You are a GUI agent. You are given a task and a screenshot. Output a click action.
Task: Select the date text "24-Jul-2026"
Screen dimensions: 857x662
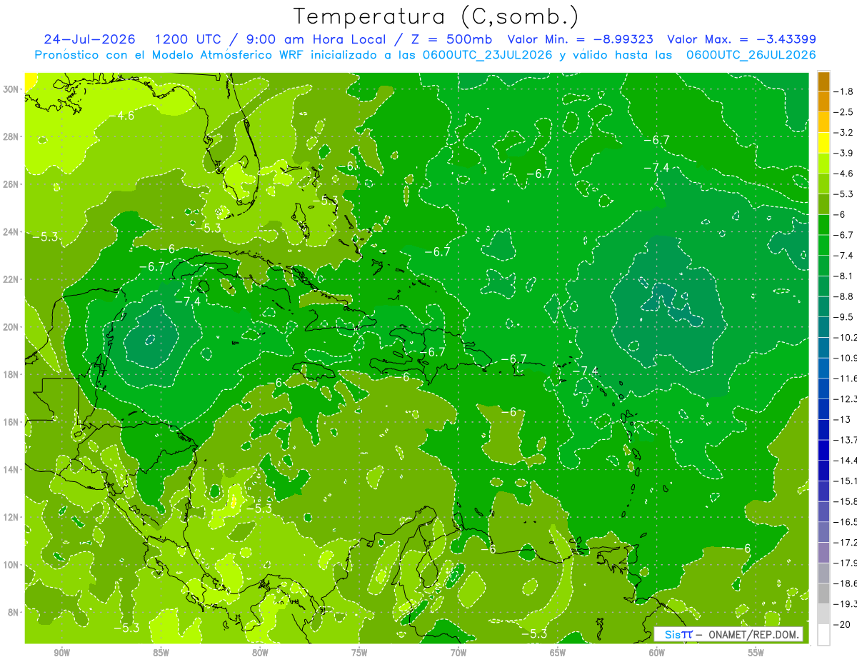coord(90,39)
